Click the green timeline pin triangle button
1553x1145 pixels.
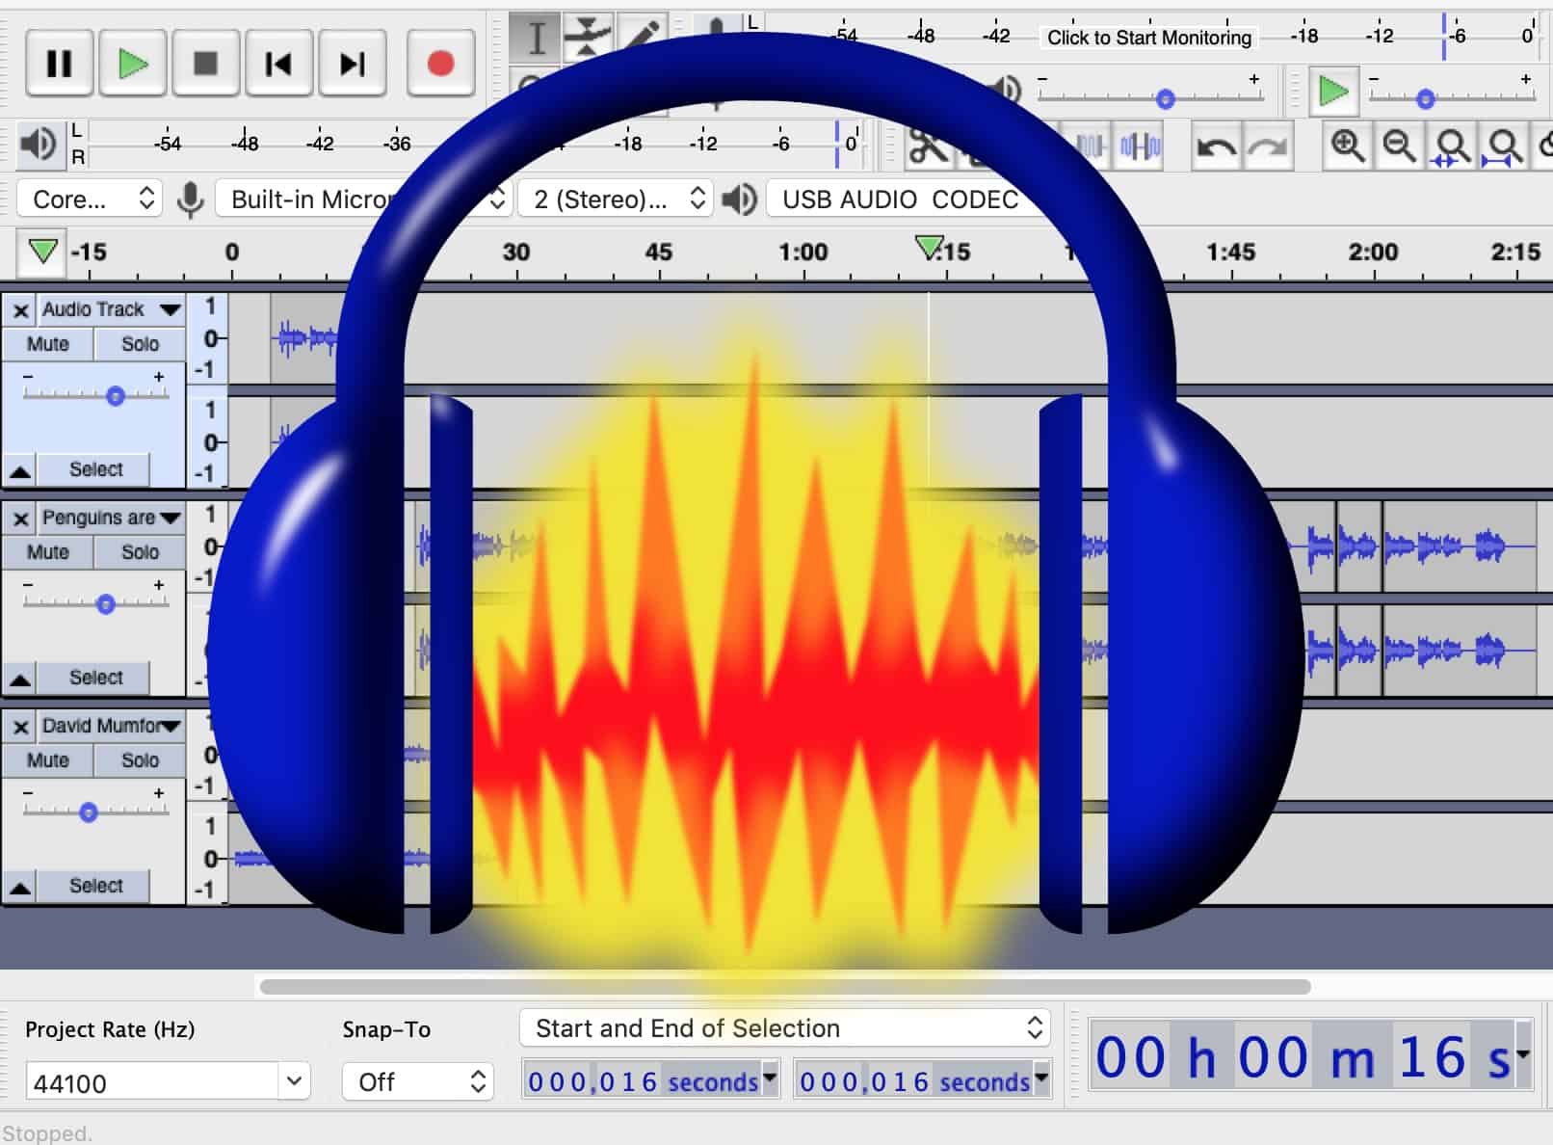tap(42, 252)
